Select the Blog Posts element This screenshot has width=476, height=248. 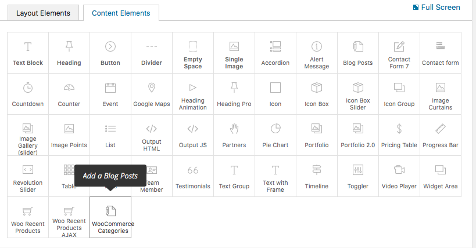click(x=358, y=53)
